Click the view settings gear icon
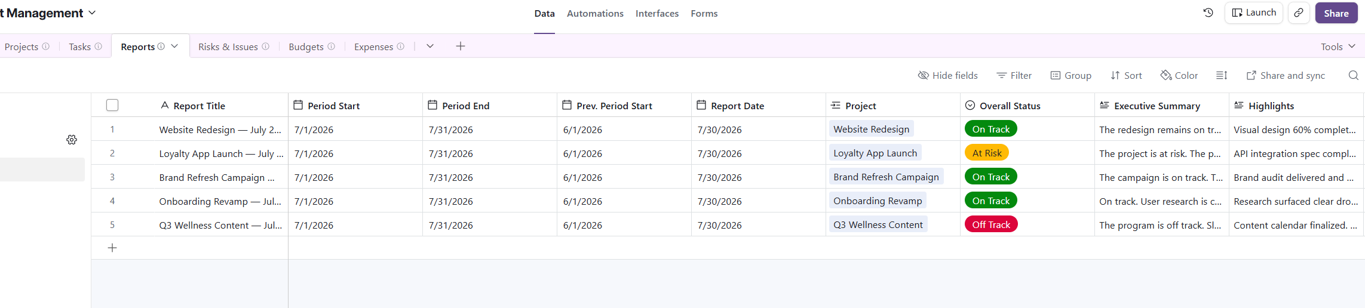Viewport: 1365px width, 308px height. pos(72,140)
